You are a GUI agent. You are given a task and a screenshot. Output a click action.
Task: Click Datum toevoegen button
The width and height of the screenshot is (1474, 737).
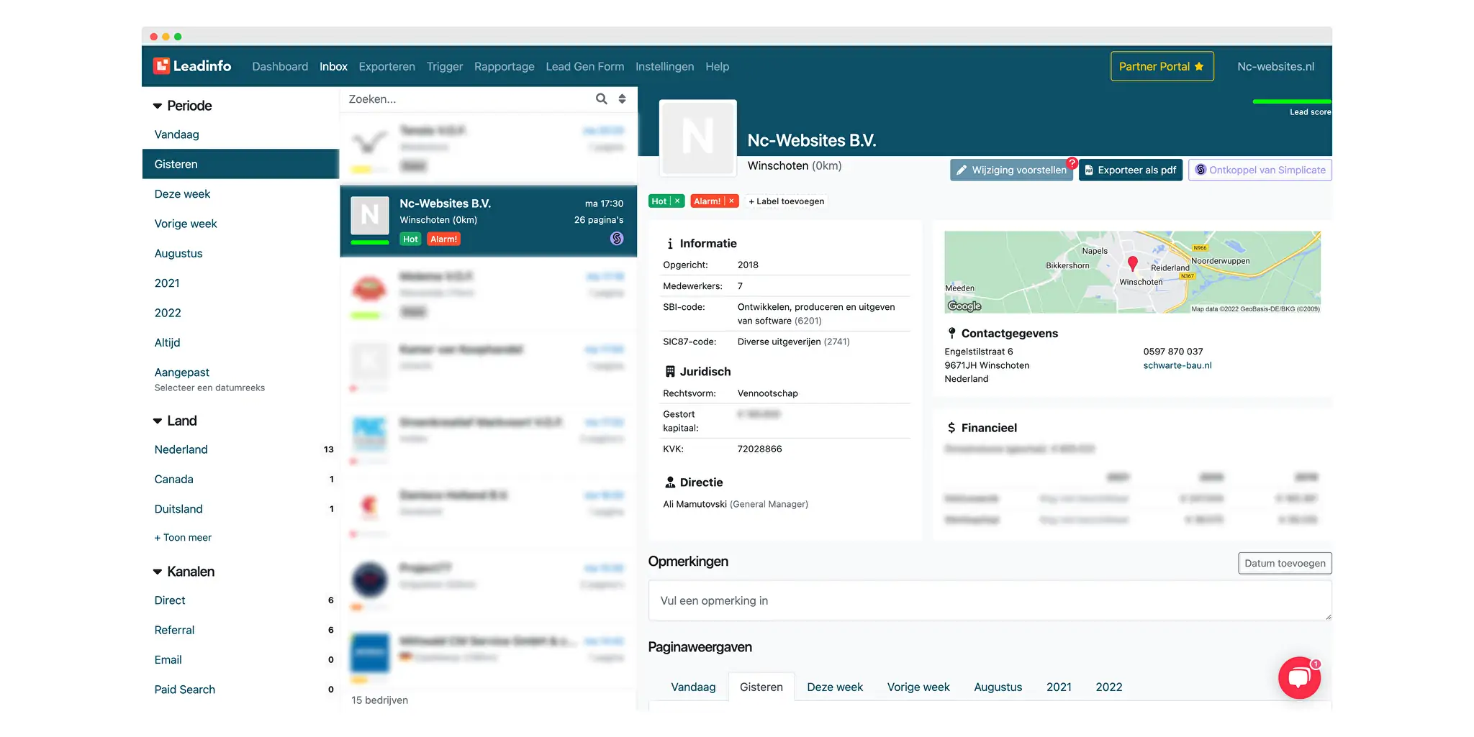pyautogui.click(x=1285, y=563)
